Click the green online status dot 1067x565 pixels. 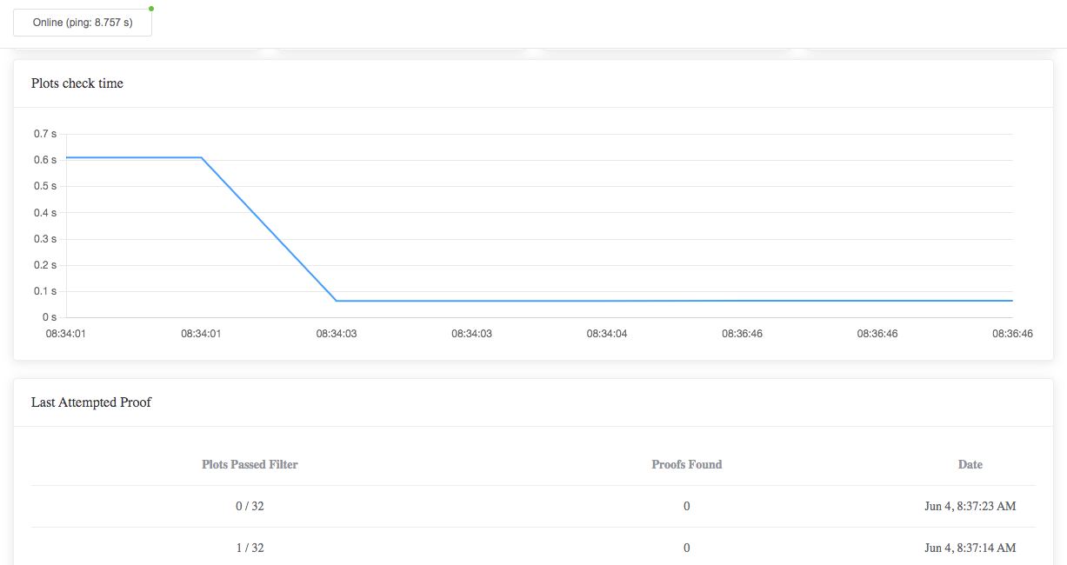151,9
